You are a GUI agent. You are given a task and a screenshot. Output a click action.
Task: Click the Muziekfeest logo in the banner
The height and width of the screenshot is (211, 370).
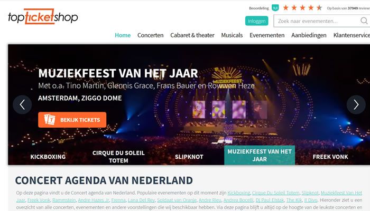(227, 75)
